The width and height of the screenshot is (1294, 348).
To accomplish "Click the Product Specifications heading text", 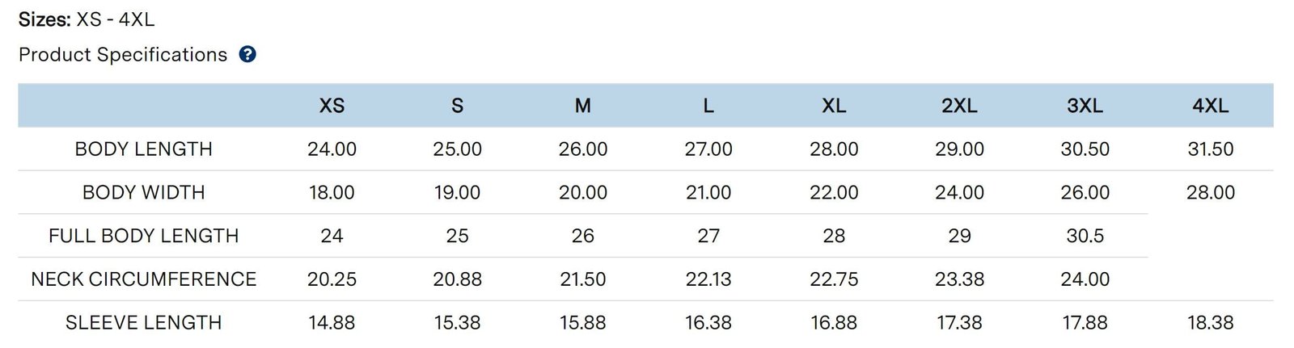I will tap(123, 55).
